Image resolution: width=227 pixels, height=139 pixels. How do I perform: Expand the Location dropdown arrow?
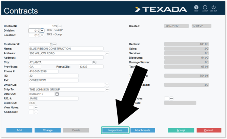pyautogui.click(x=42, y=35)
